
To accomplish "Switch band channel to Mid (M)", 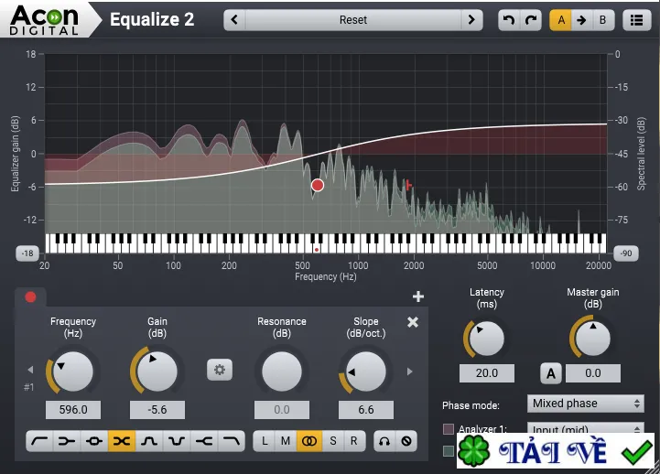I will 286,441.
